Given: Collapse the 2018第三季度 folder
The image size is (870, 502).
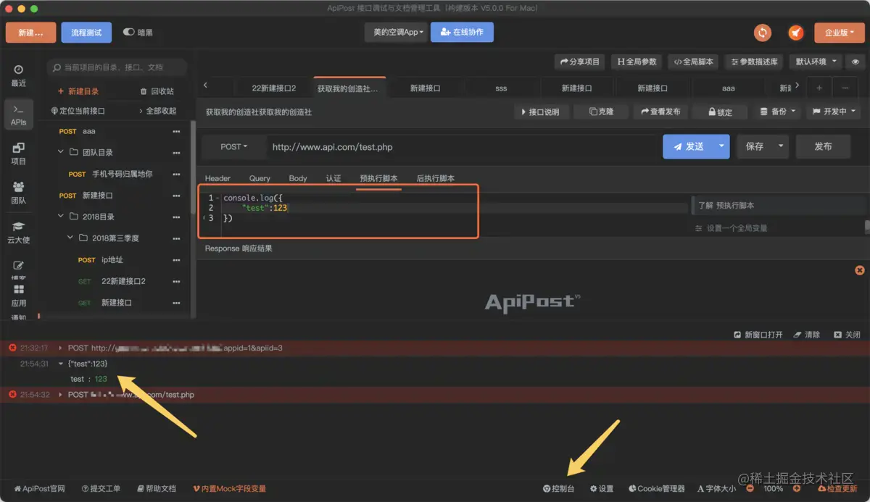Looking at the screenshot, I should (x=70, y=238).
